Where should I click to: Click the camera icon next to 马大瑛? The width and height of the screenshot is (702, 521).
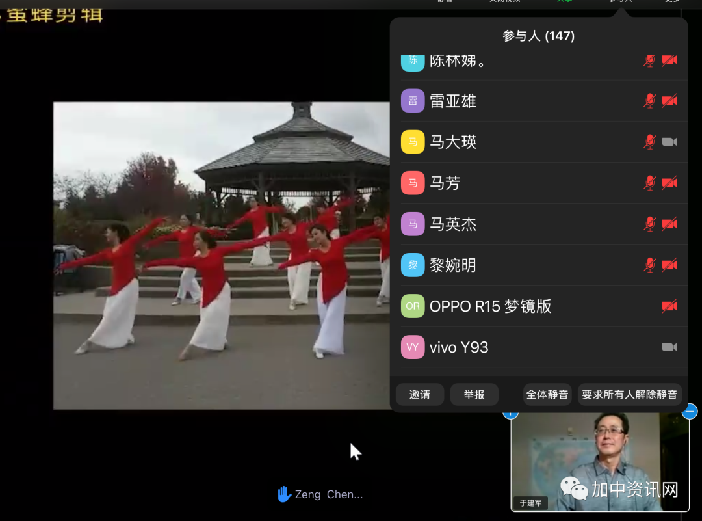point(669,142)
